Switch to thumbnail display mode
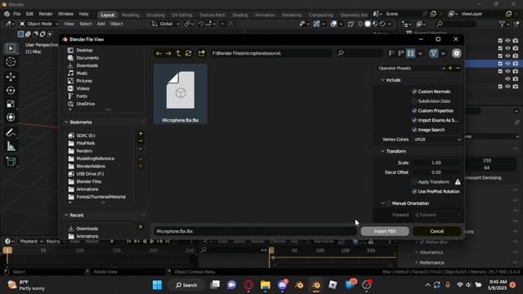 tap(410, 53)
